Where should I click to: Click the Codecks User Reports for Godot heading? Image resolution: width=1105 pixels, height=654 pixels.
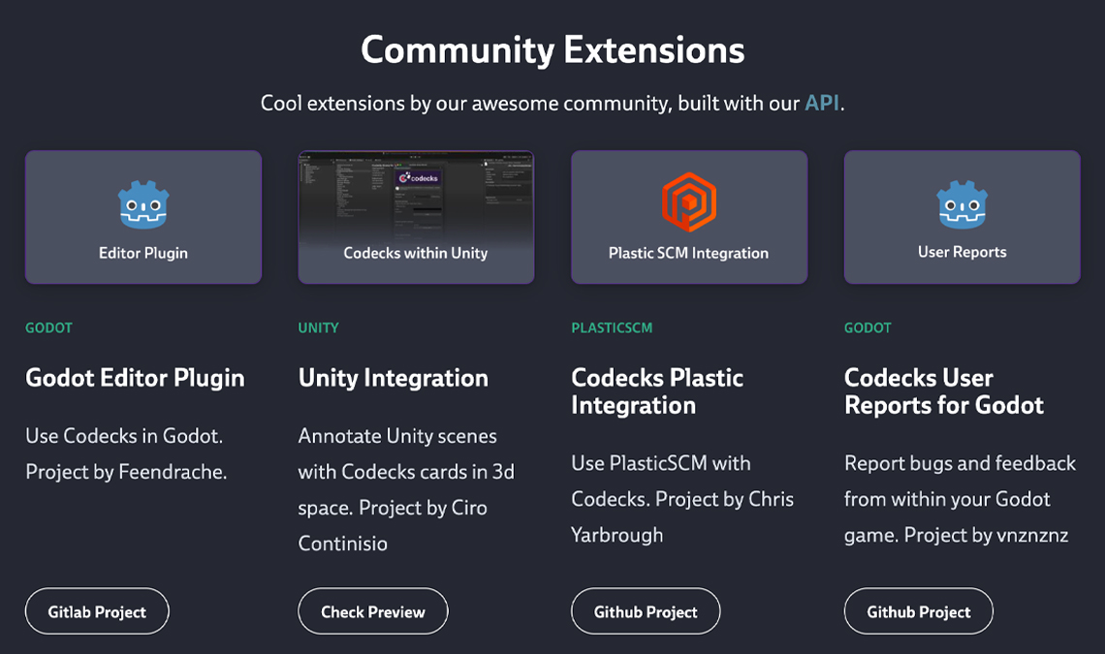pos(944,391)
